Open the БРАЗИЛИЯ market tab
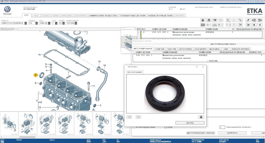 click(200, 49)
